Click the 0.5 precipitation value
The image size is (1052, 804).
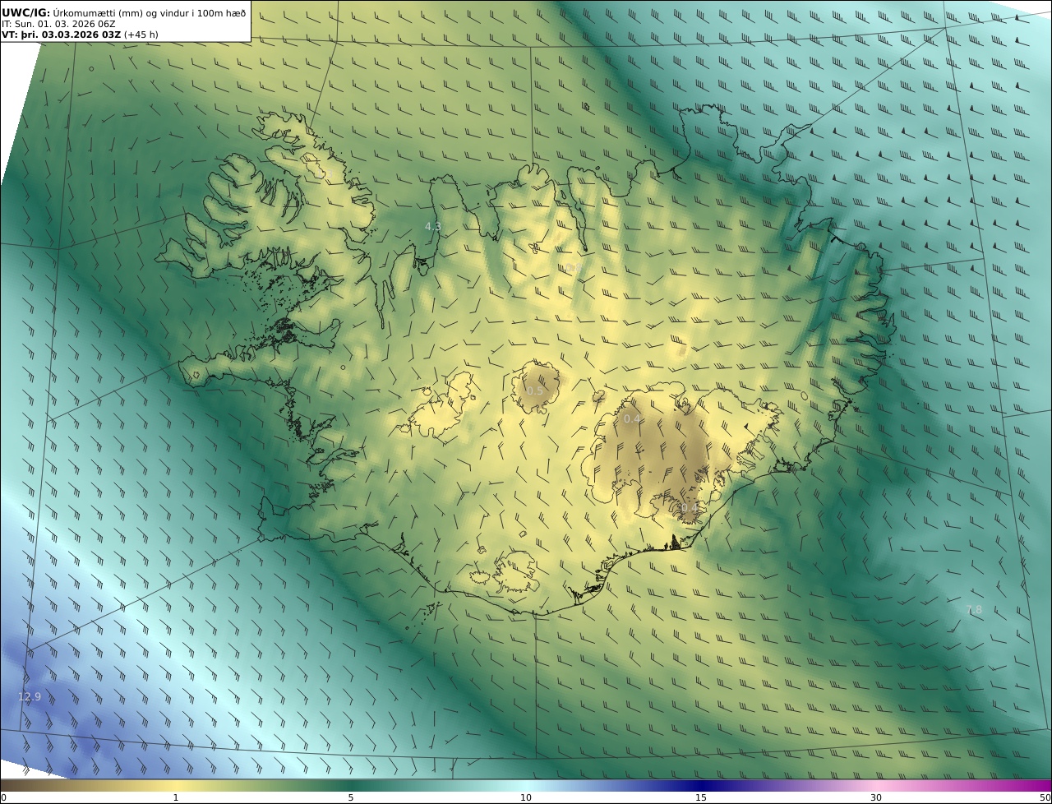pos(535,390)
